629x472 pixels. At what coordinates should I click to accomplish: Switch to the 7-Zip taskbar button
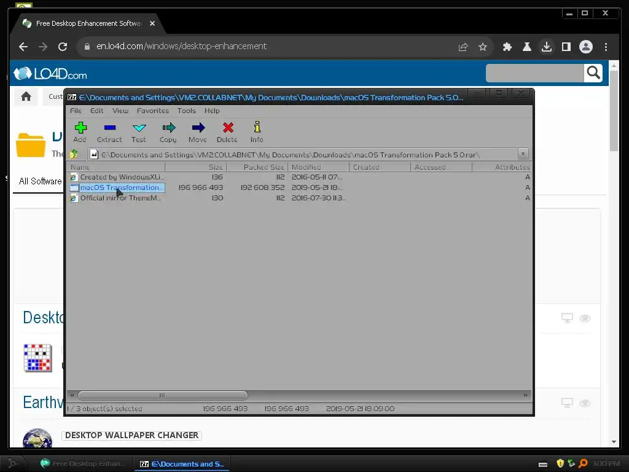(182, 463)
